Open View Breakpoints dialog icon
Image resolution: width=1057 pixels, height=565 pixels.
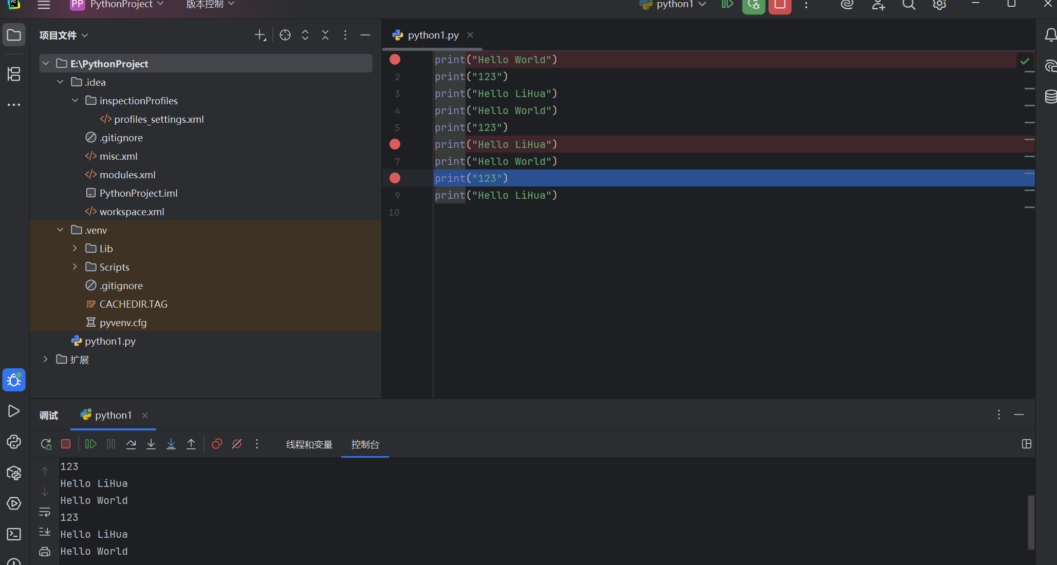[217, 444]
